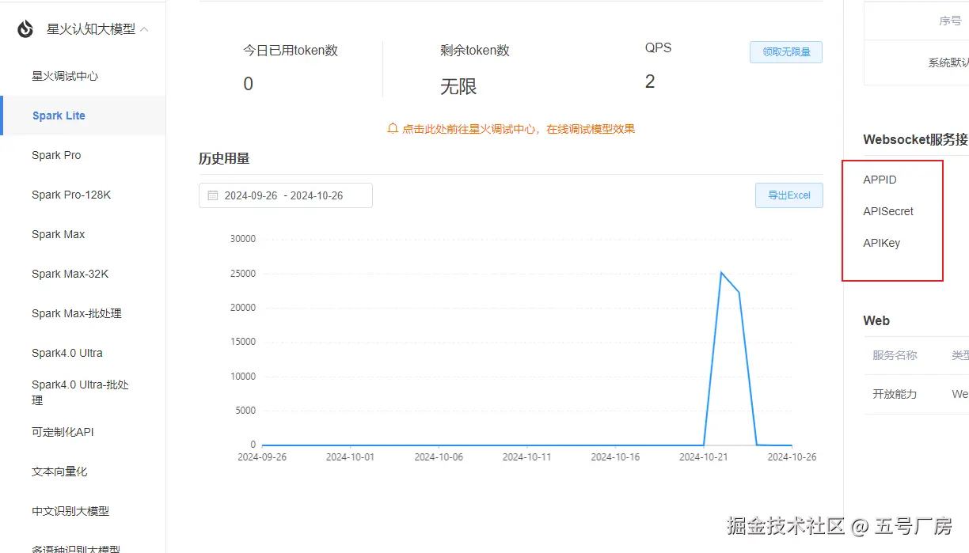
Task: Click the 领取无限量 button
Action: tap(786, 52)
